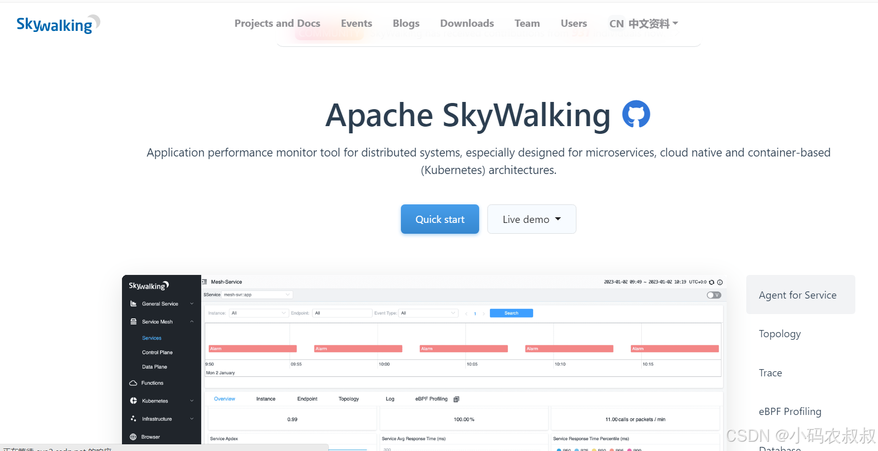
Task: Open the Downloads page
Action: [467, 23]
